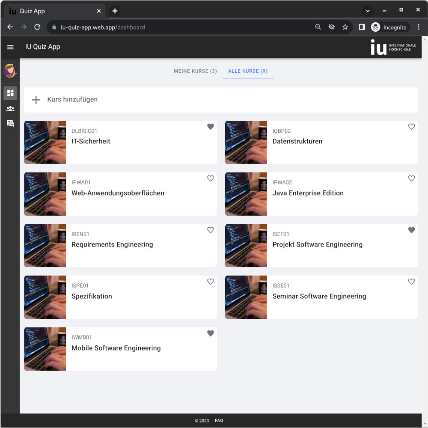Click the Spezifikation course title
Image resolution: width=428 pixels, height=428 pixels.
coord(92,296)
